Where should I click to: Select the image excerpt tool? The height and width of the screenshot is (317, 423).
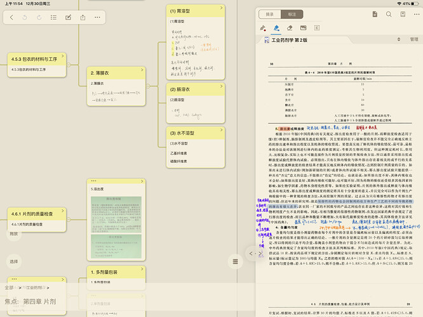click(303, 28)
